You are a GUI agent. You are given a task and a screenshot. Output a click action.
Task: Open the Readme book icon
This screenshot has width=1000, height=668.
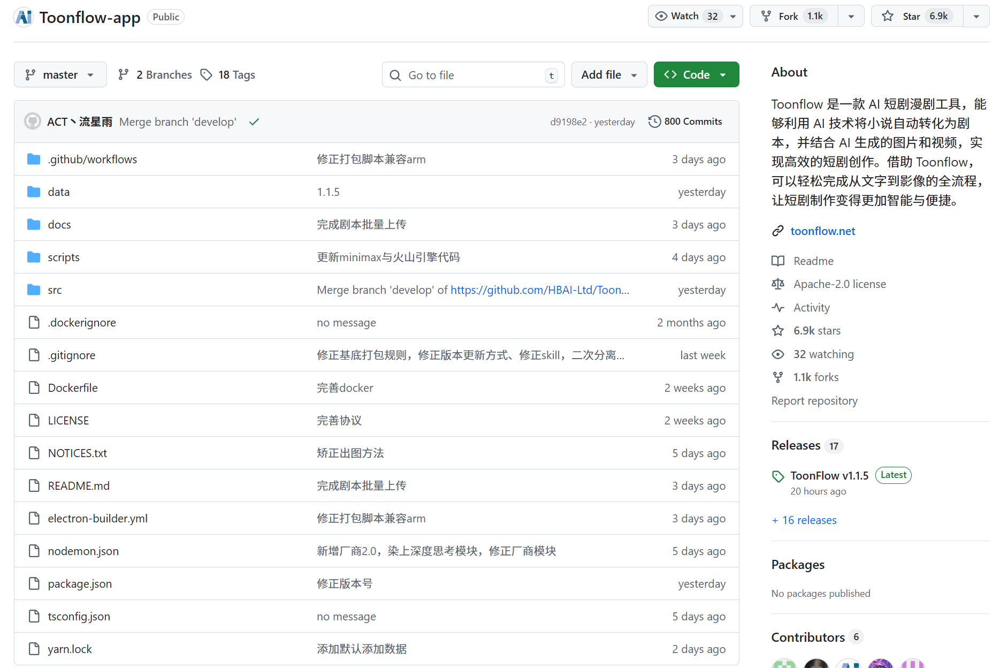(778, 261)
